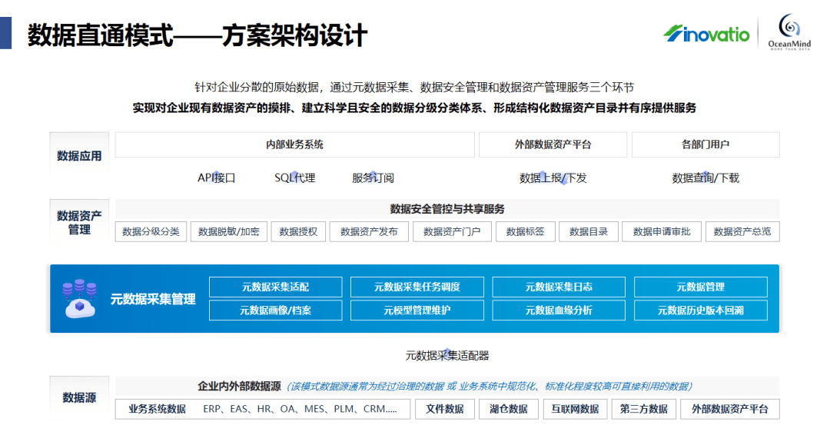Click the 元数据血缘分析 box
Screen dimensions: 830x435
(559, 310)
